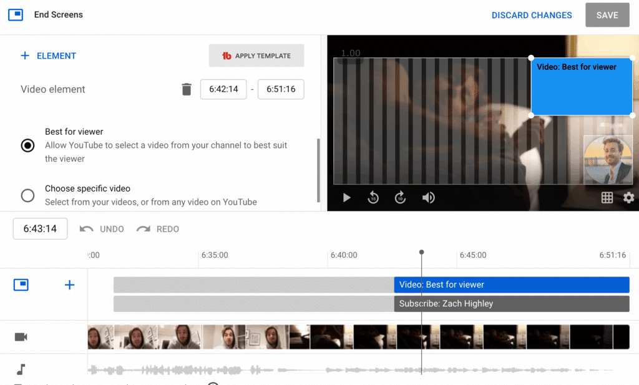Click the playhead marker on the timeline
This screenshot has width=639, height=385.
coord(421,252)
